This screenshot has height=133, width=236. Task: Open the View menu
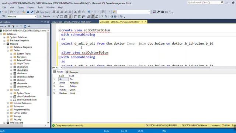[12, 7]
